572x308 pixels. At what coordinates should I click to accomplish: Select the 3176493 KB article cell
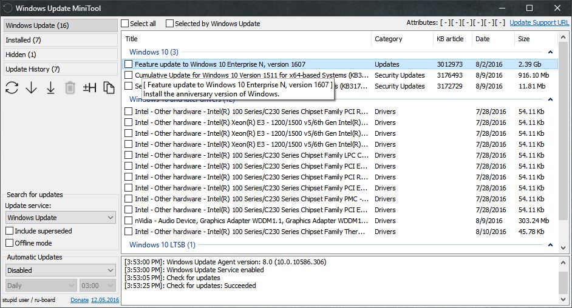450,75
